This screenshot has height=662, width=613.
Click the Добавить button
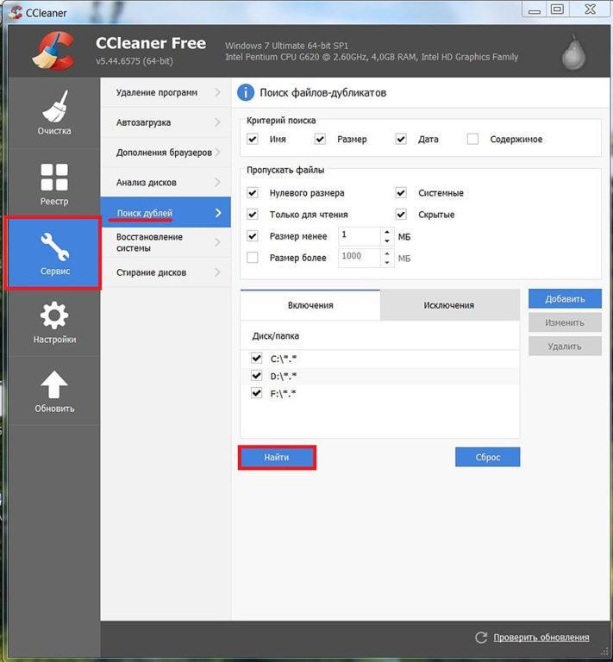click(x=565, y=299)
